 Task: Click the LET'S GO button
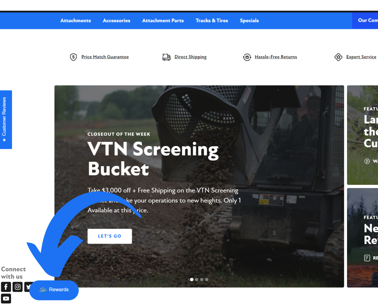tap(110, 236)
